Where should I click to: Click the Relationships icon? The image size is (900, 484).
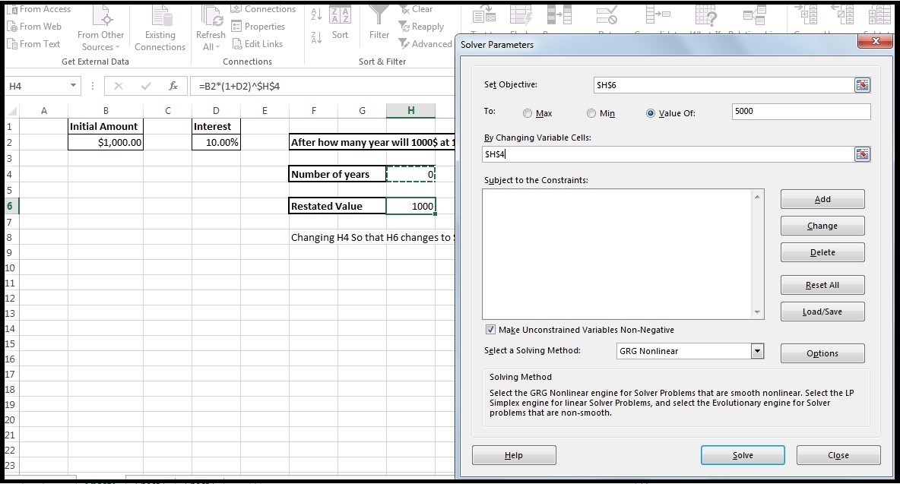(x=754, y=14)
